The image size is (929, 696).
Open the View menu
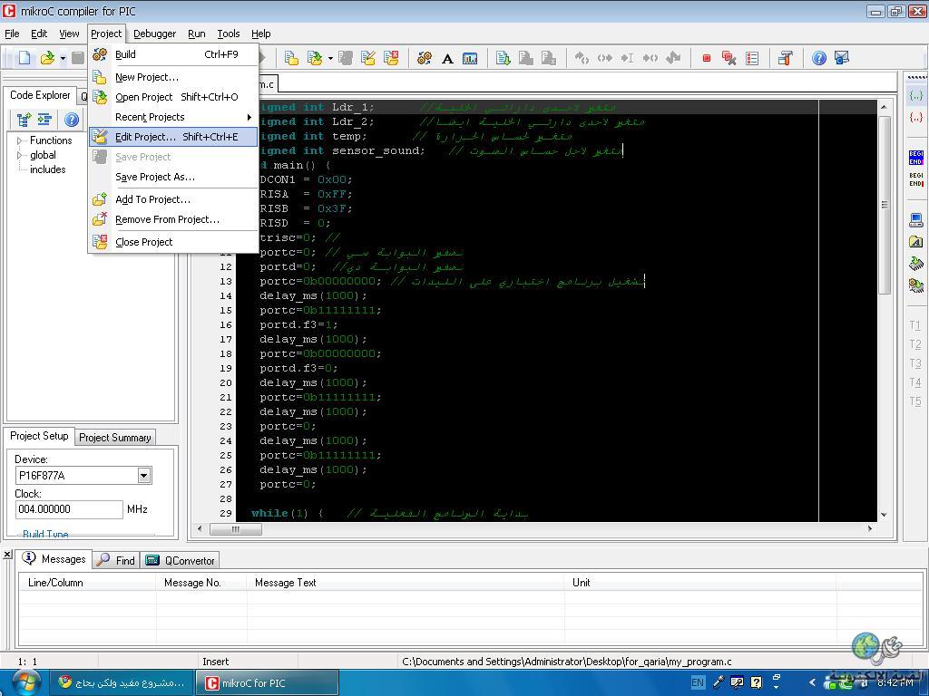(x=69, y=34)
